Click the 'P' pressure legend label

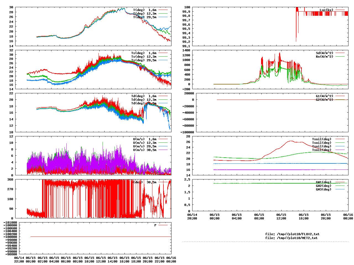(x=155, y=225)
